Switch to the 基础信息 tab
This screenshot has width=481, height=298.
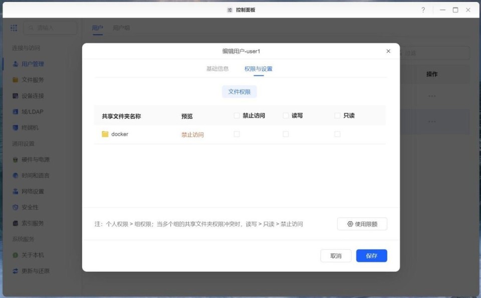pos(217,69)
